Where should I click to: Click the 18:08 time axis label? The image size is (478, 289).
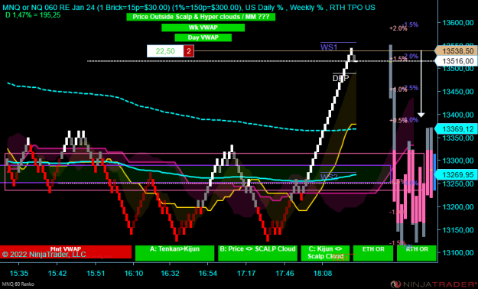click(x=323, y=274)
